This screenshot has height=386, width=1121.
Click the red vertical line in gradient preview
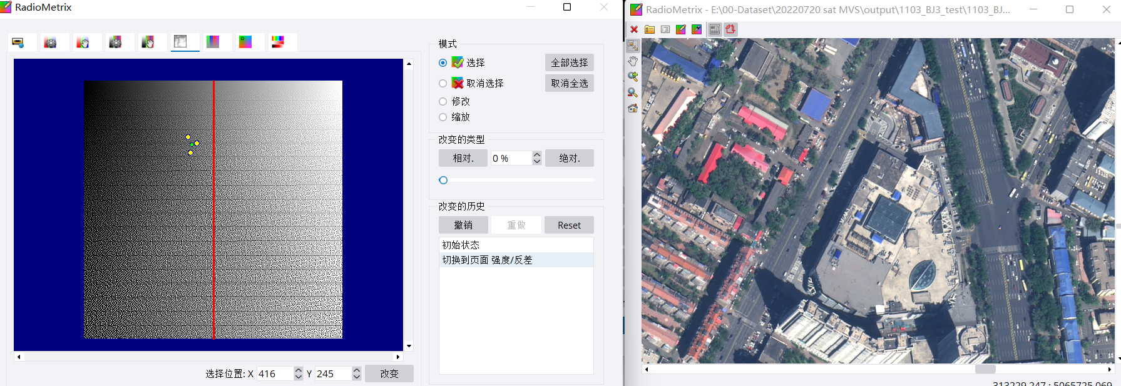(213, 209)
